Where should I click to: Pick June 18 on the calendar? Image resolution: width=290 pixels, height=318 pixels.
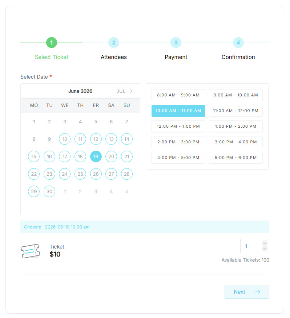(80, 156)
